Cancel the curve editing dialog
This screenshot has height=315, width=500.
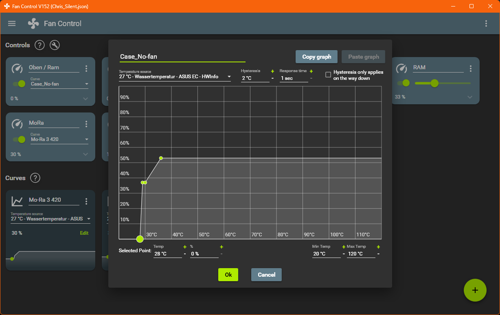[x=266, y=275]
